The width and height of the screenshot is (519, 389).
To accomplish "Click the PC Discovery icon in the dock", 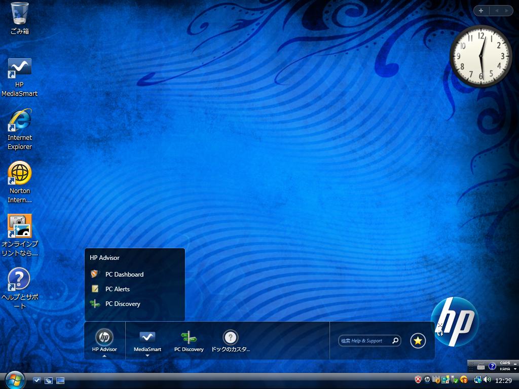I will coord(189,337).
